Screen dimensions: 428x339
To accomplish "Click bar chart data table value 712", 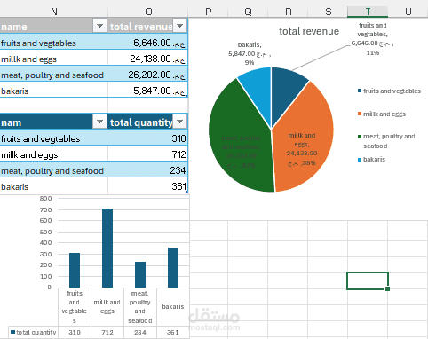I will (x=107, y=332).
